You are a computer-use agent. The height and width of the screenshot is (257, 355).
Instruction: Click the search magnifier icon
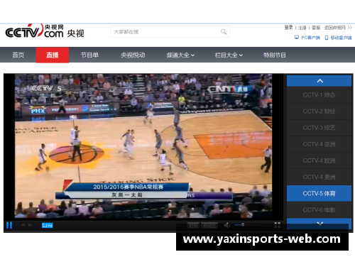click(x=224, y=32)
